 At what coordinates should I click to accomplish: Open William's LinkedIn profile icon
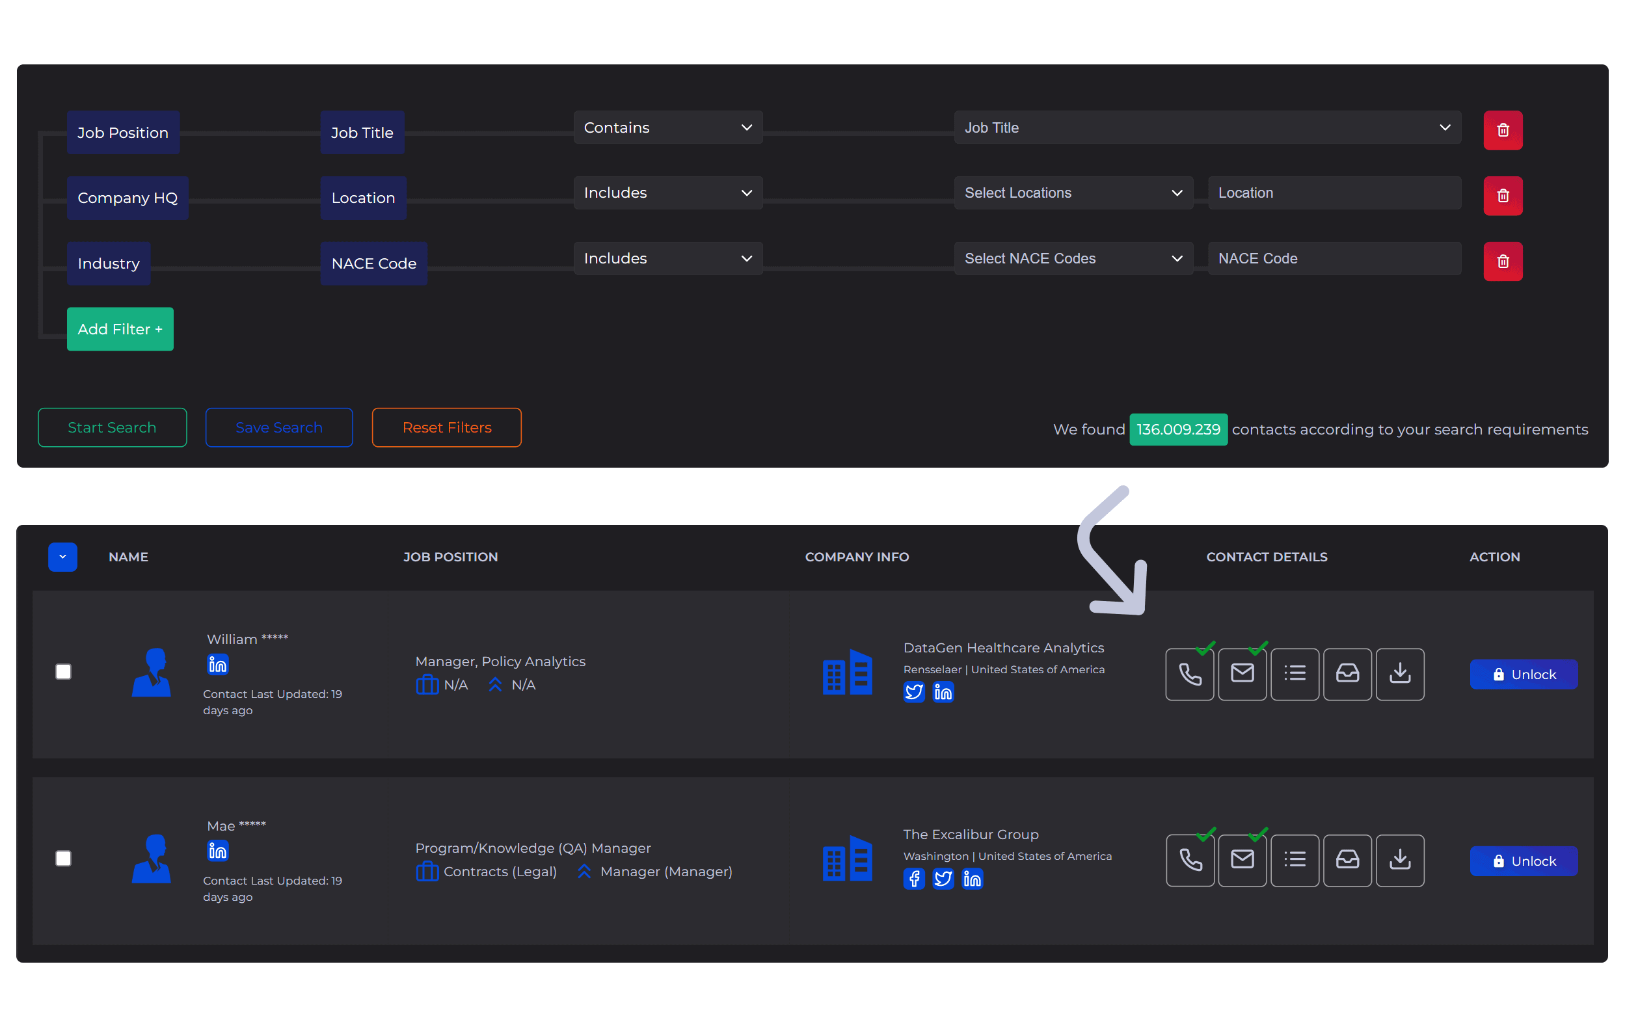point(217,665)
